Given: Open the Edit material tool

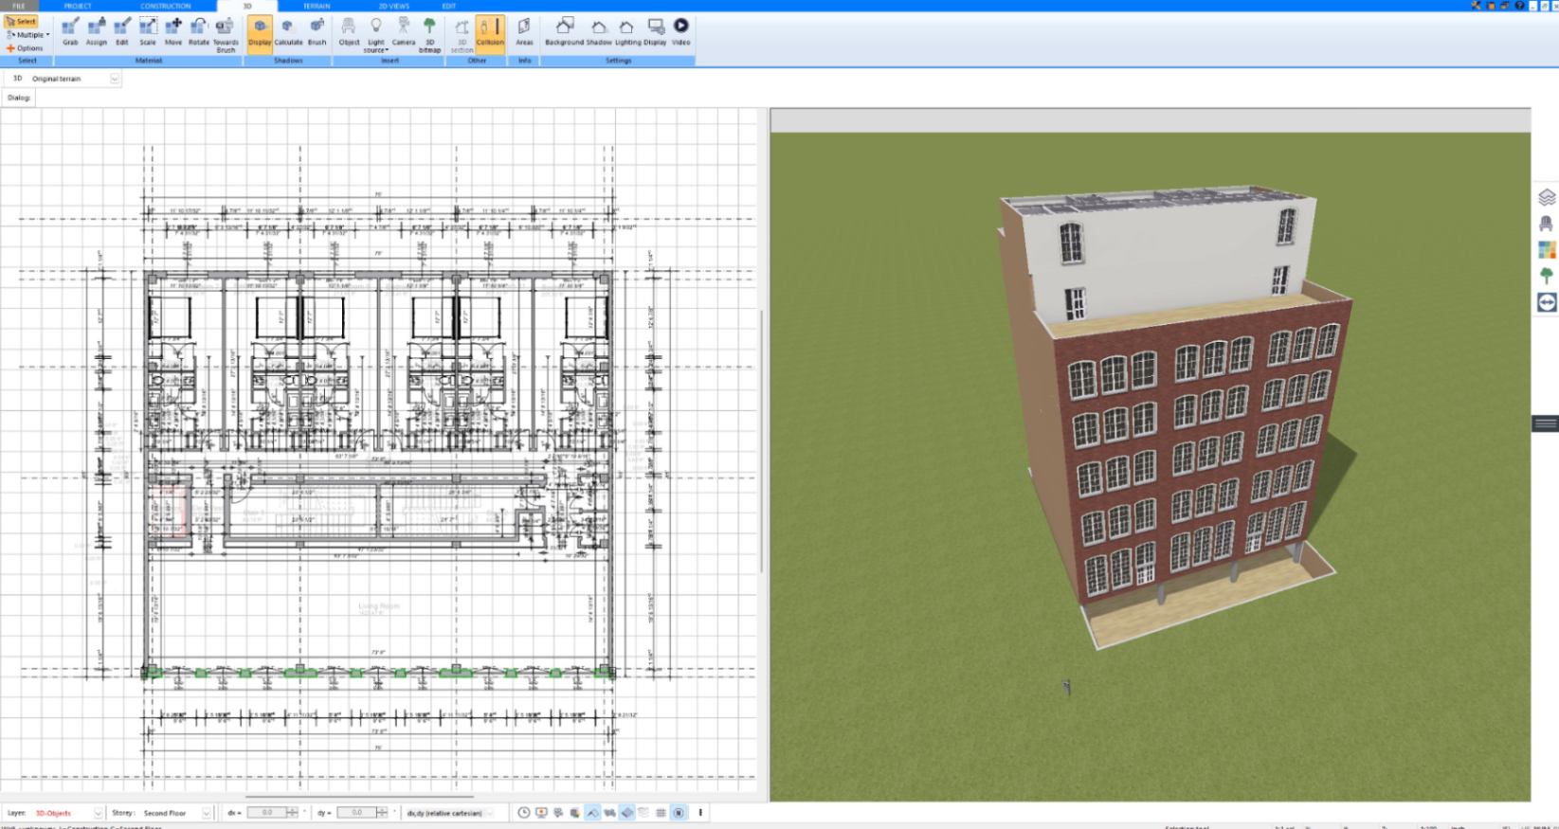Looking at the screenshot, I should coord(122,31).
